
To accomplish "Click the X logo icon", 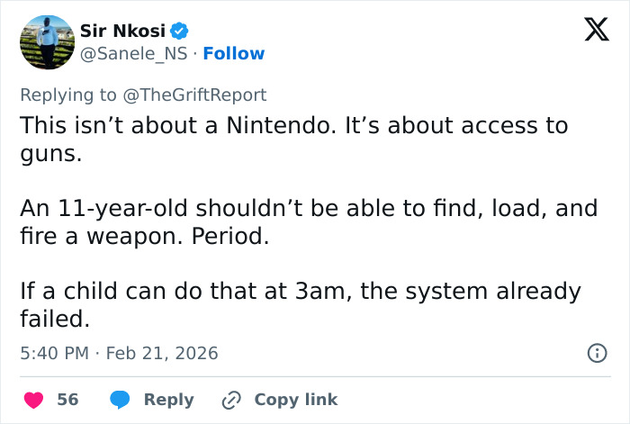I will click(590, 32).
